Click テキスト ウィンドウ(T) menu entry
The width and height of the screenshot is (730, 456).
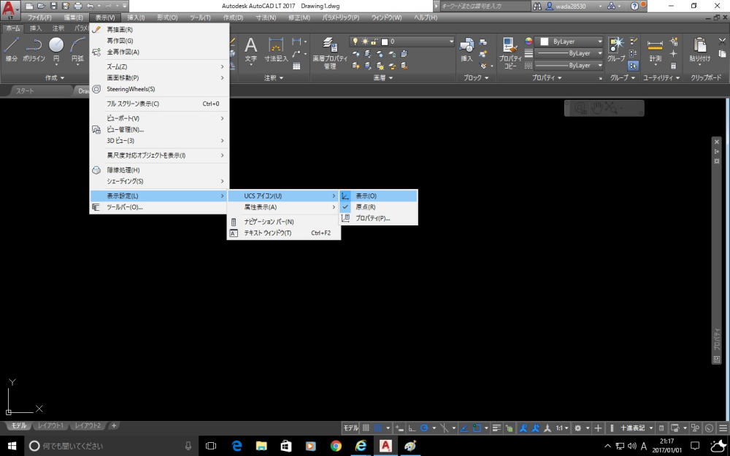(284, 233)
